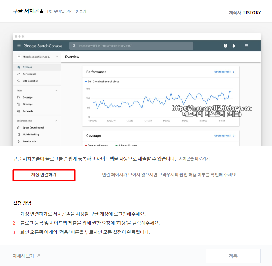Select Overview in the sidebar
Screen dimensions: 272x266
36,67
